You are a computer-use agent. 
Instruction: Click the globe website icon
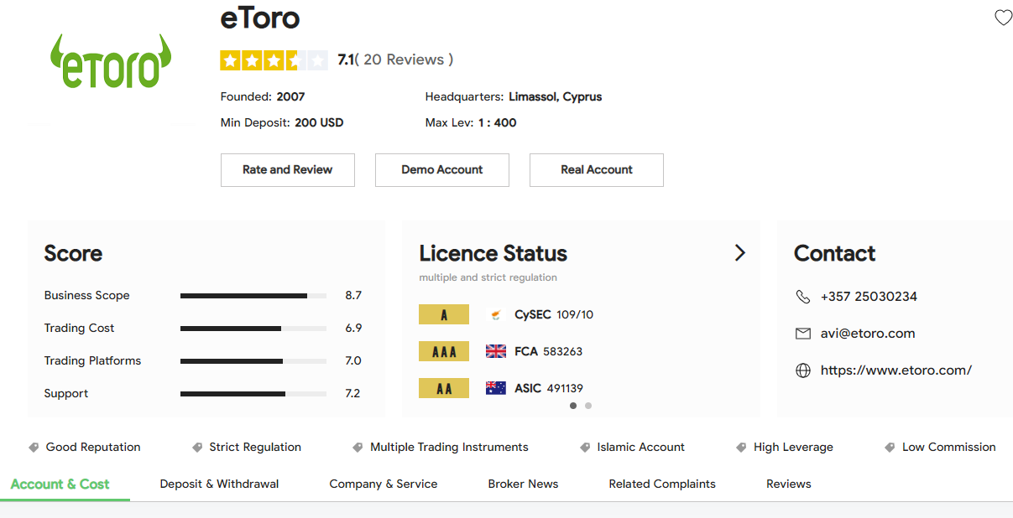[803, 370]
